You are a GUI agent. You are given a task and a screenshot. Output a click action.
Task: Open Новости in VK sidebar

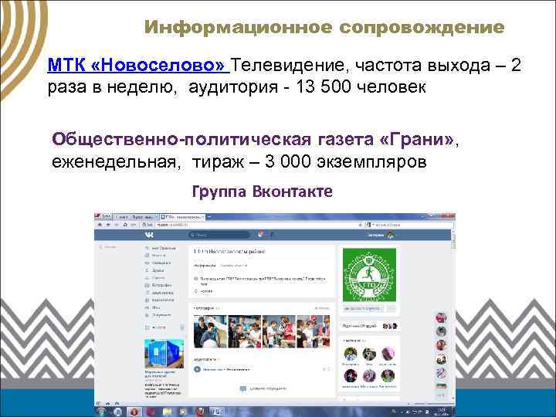coord(156,256)
